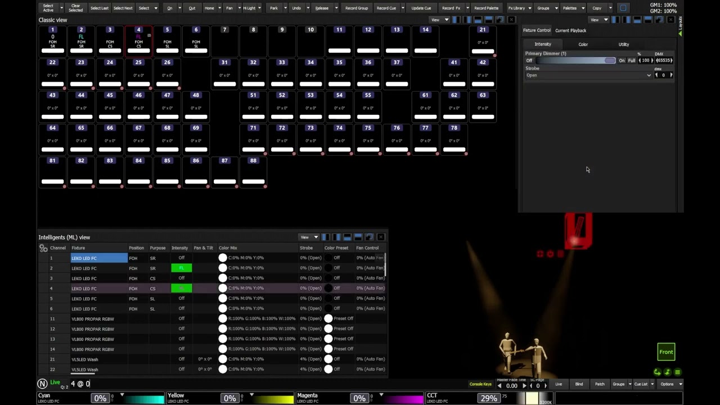This screenshot has height=405, width=720.
Task: Click the Record Palette button
Action: pos(486,8)
